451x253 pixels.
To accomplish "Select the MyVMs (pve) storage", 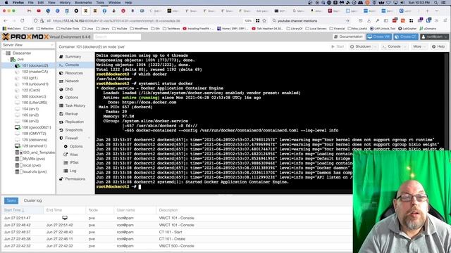I will (34, 159).
